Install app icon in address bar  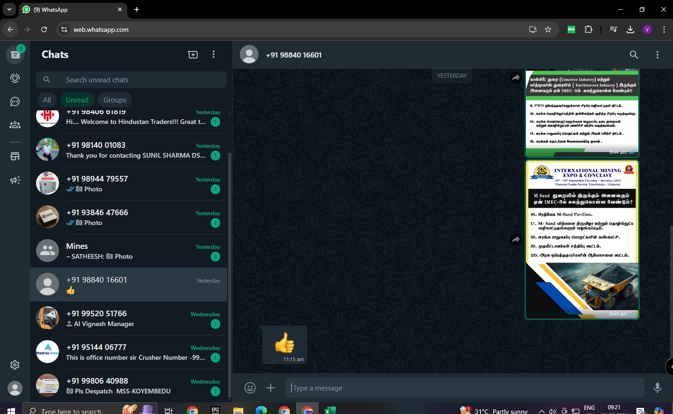point(533,29)
